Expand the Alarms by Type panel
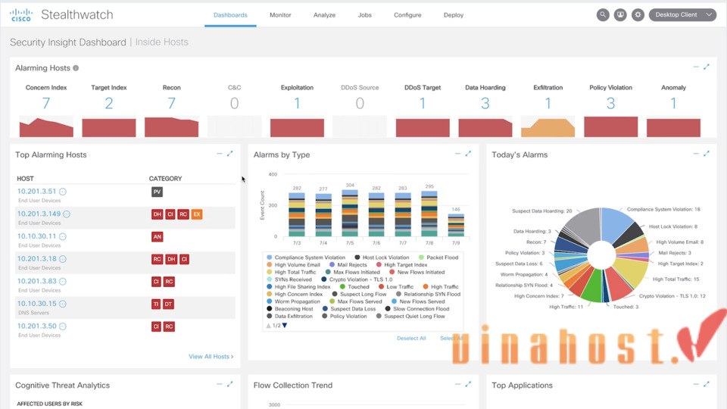Image resolution: width=727 pixels, height=409 pixels. tap(468, 154)
